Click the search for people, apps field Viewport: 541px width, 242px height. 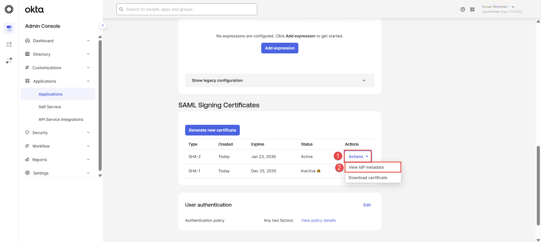[187, 9]
